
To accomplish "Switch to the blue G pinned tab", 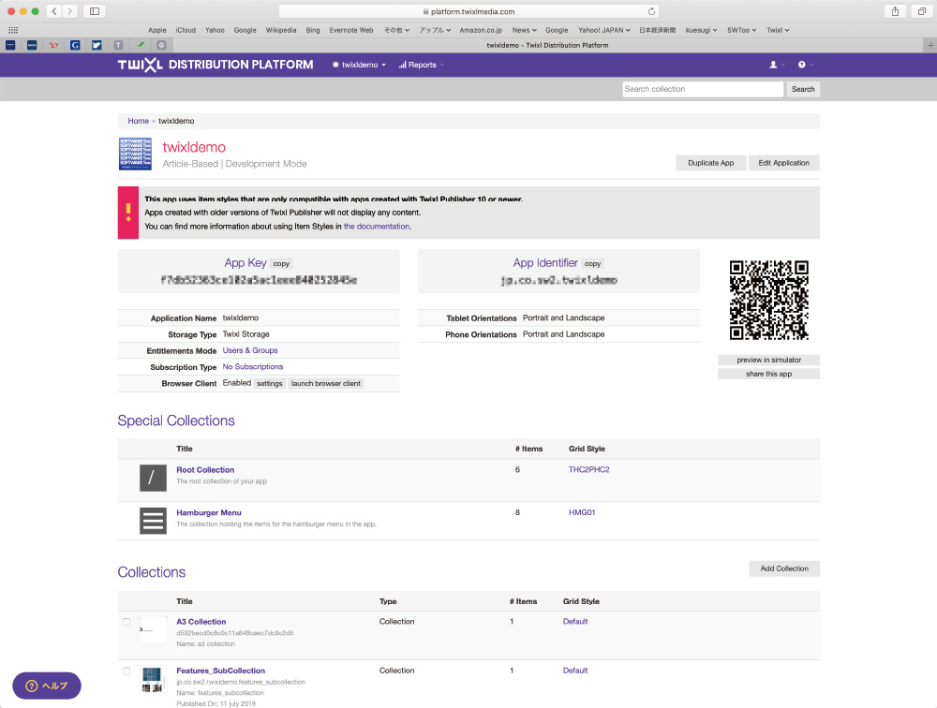I will pos(75,45).
